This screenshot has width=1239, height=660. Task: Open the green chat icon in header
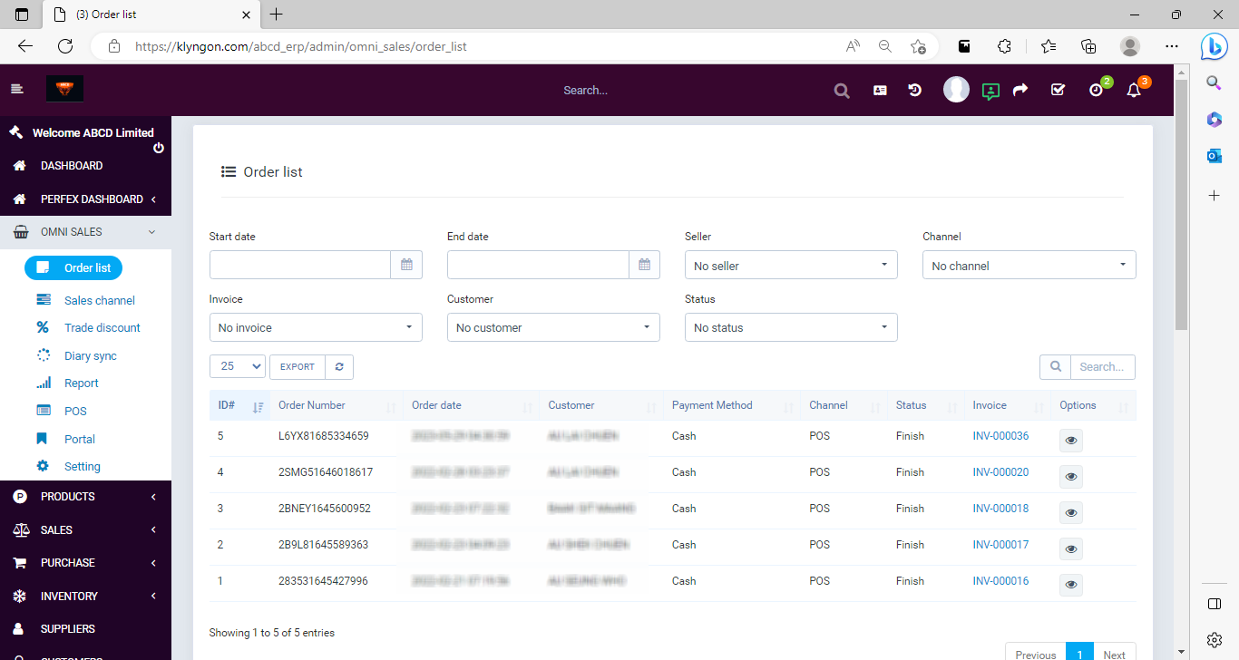point(990,91)
